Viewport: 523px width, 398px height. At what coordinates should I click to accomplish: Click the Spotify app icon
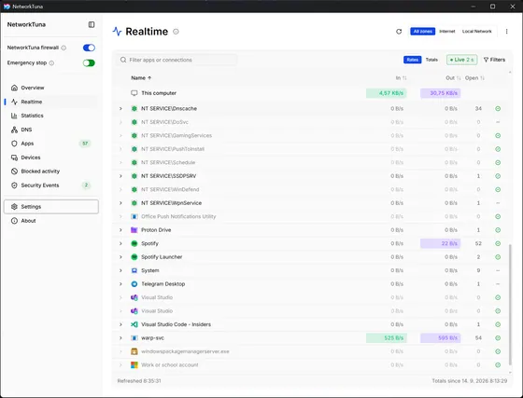click(134, 243)
